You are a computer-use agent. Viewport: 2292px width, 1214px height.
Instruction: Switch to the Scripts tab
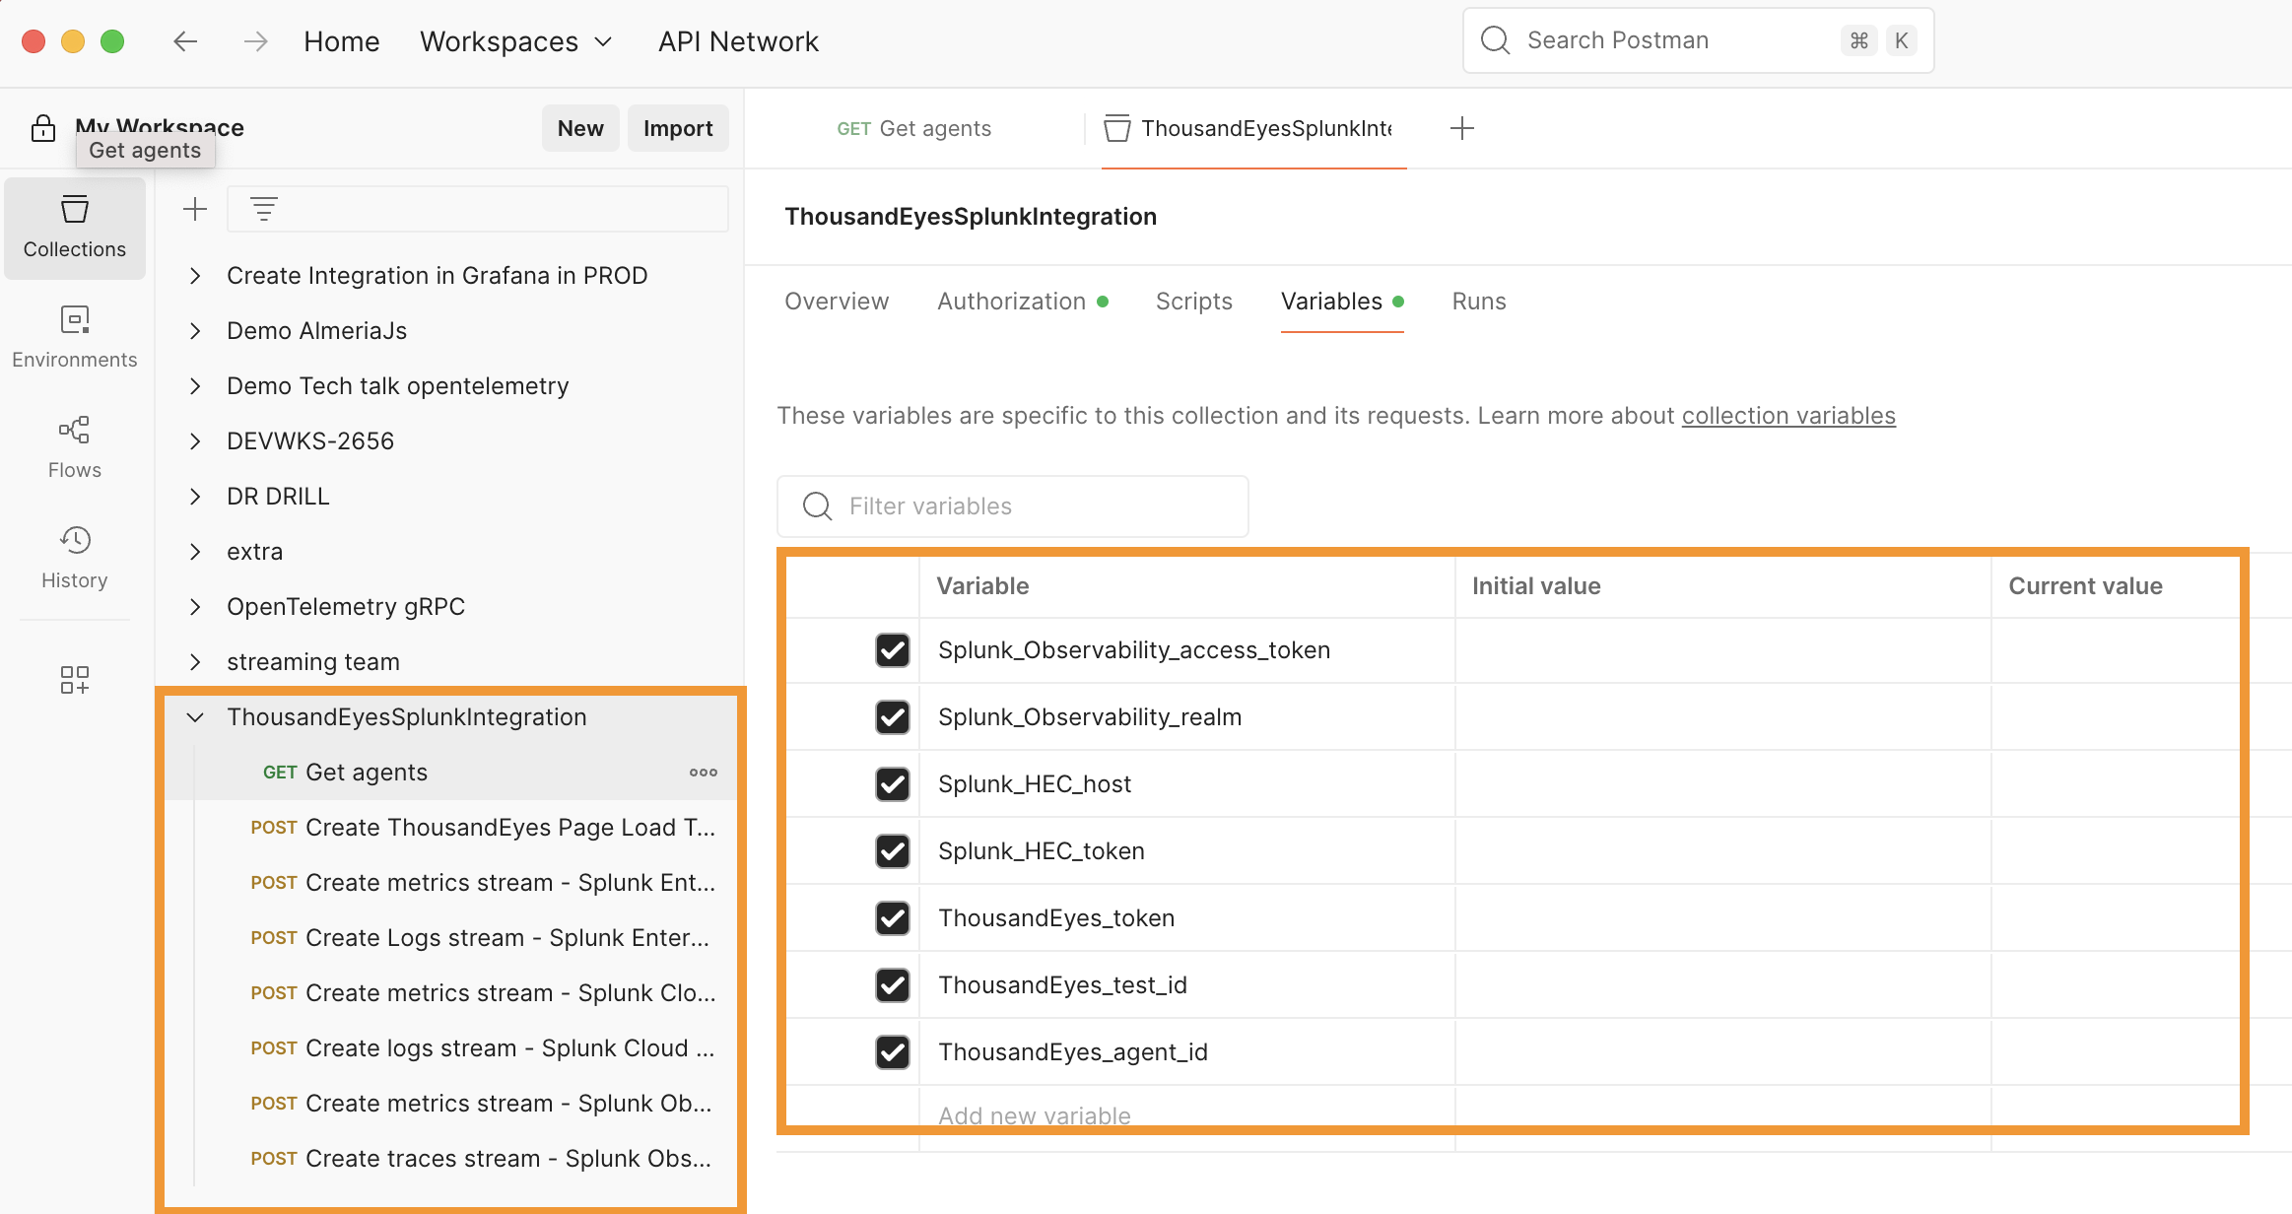(1194, 302)
